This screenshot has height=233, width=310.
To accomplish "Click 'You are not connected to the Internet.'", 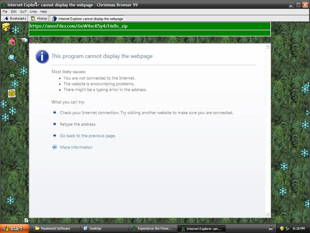I will 99,78.
